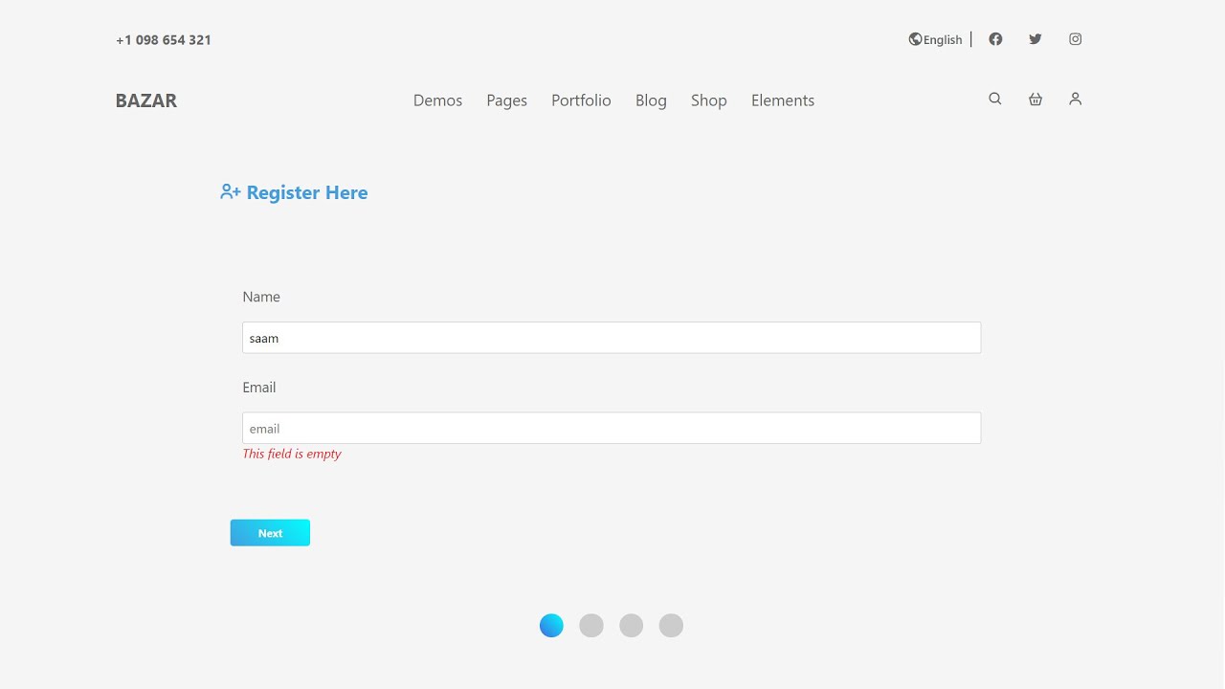Select the fourth step indicator dot

[672, 626]
